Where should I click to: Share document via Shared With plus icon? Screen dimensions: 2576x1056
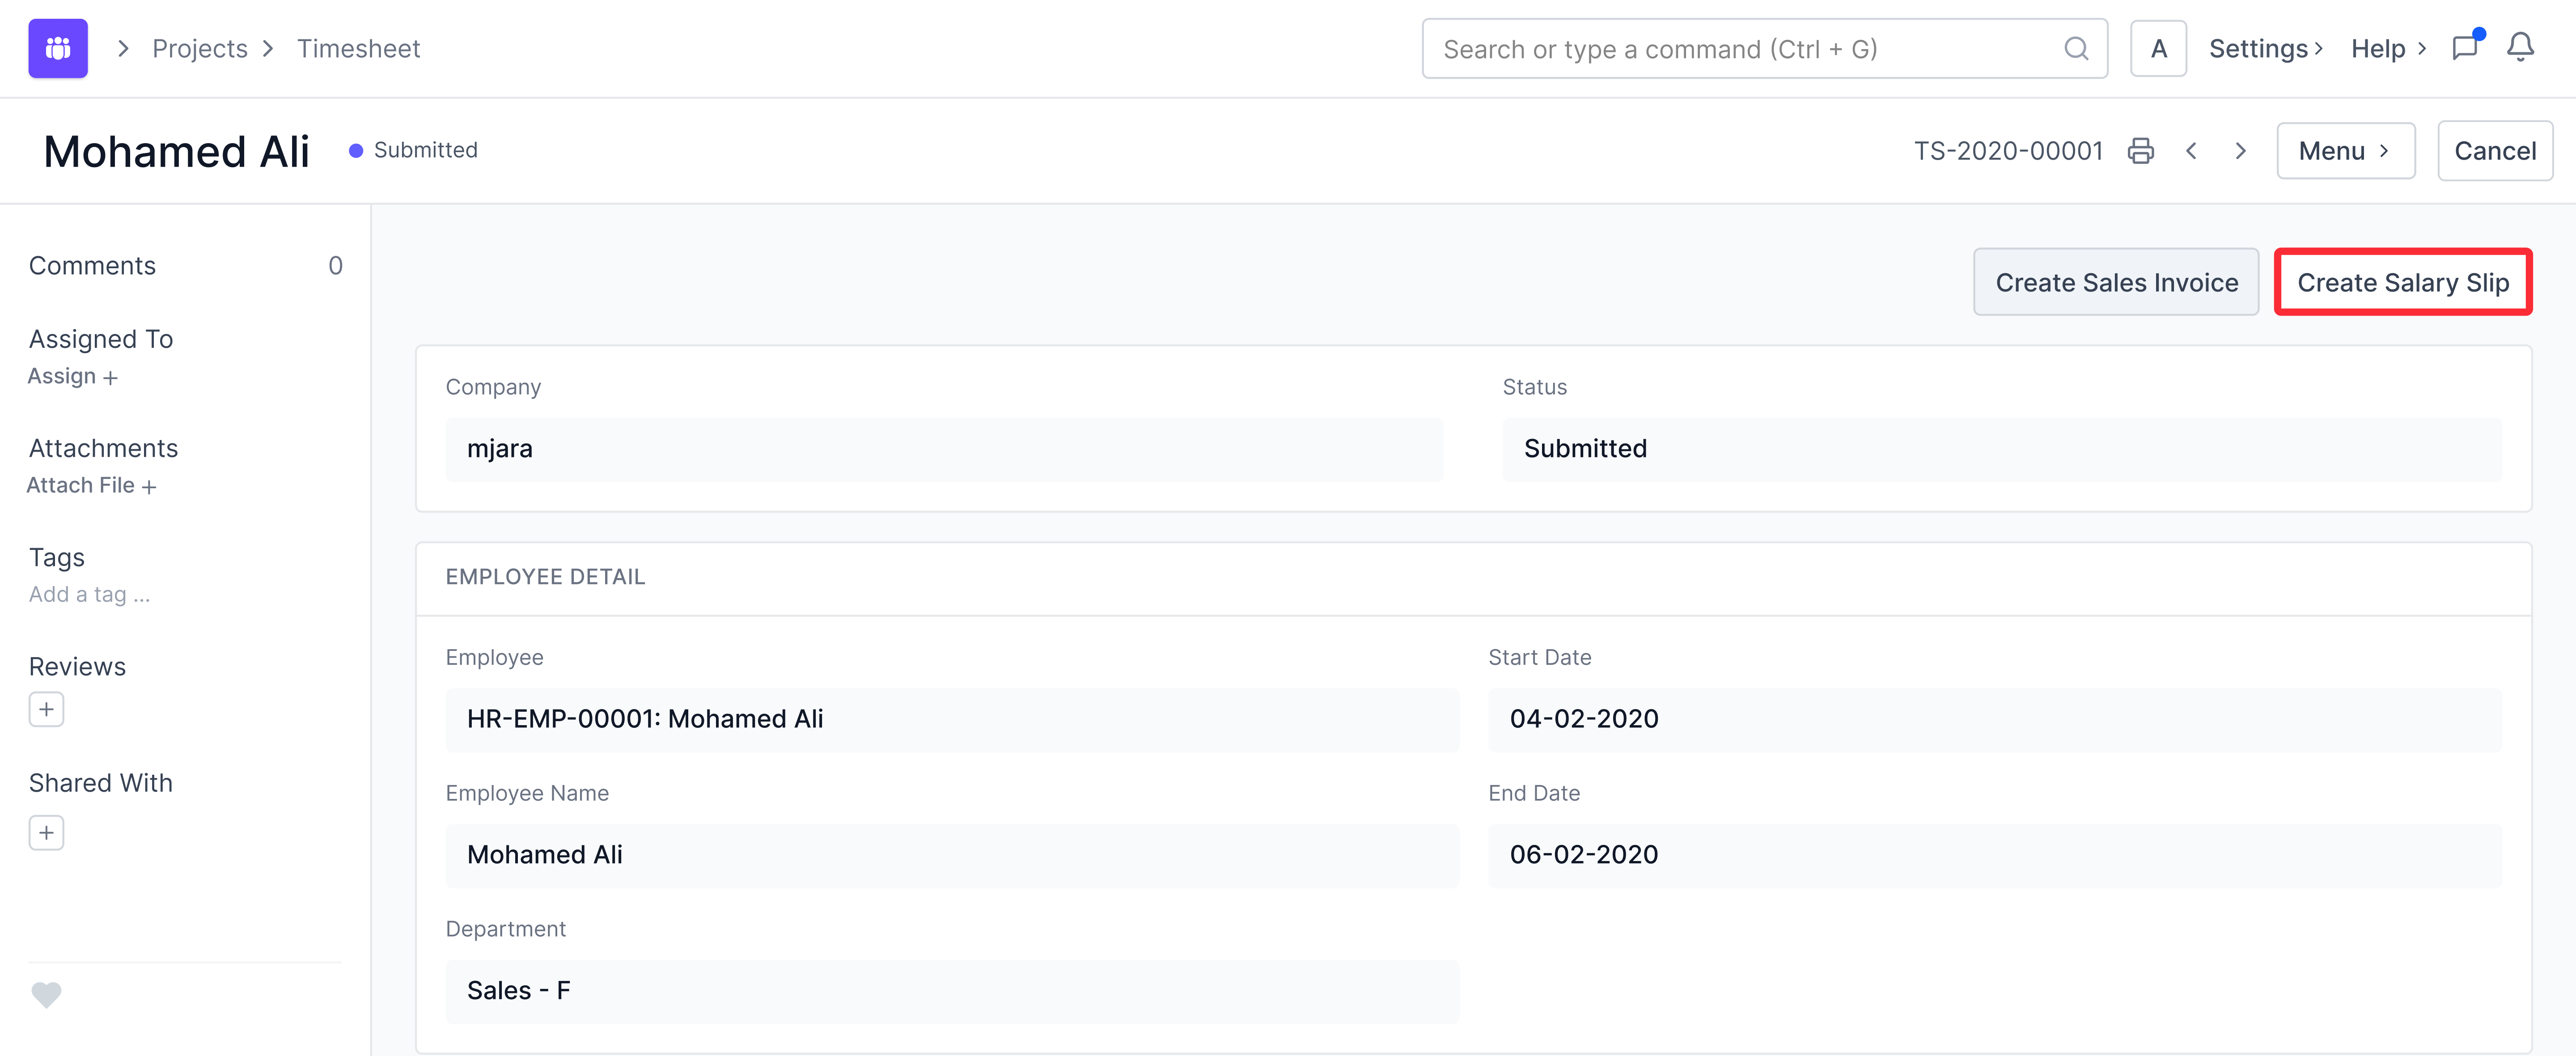tap(46, 831)
